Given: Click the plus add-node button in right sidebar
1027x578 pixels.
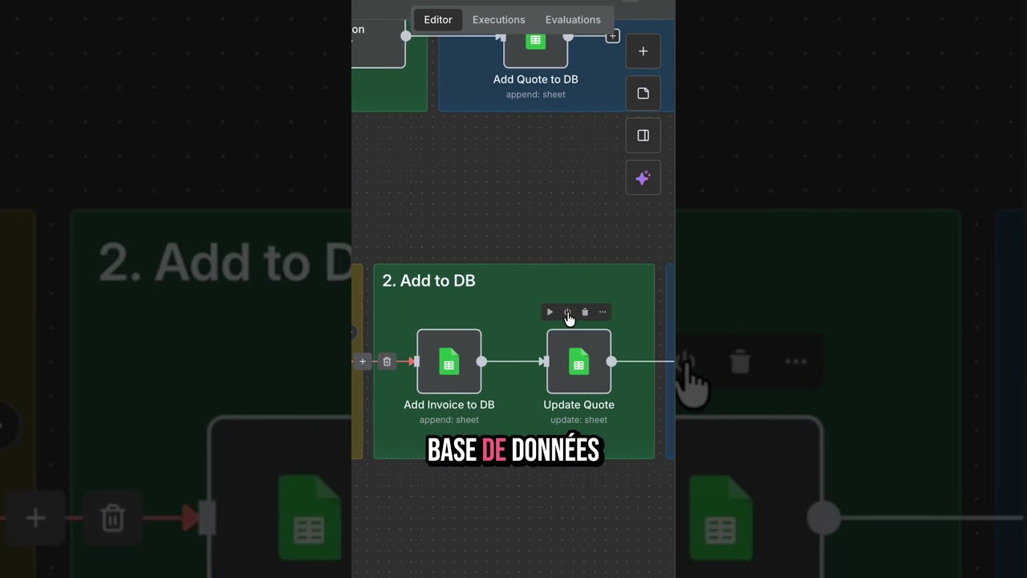Looking at the screenshot, I should point(643,51).
